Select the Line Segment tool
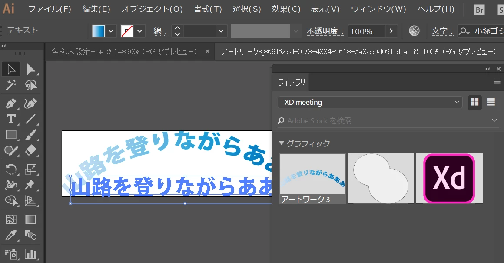 (31, 119)
